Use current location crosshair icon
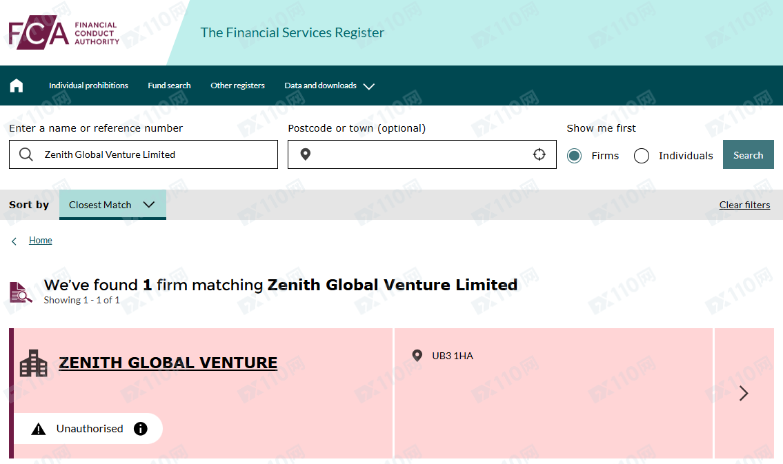 (539, 154)
